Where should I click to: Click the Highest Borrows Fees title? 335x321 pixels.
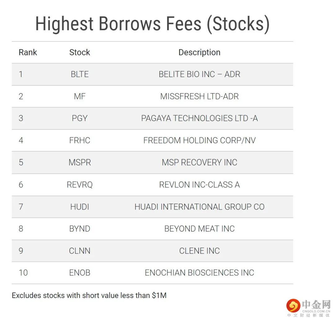(152, 24)
